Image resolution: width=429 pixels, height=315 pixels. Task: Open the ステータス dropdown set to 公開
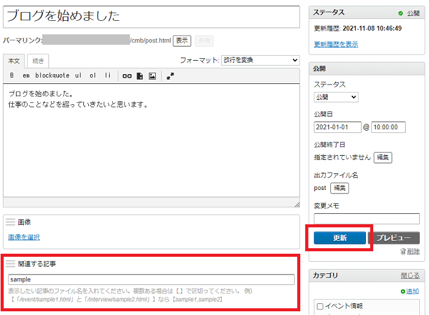pos(336,97)
